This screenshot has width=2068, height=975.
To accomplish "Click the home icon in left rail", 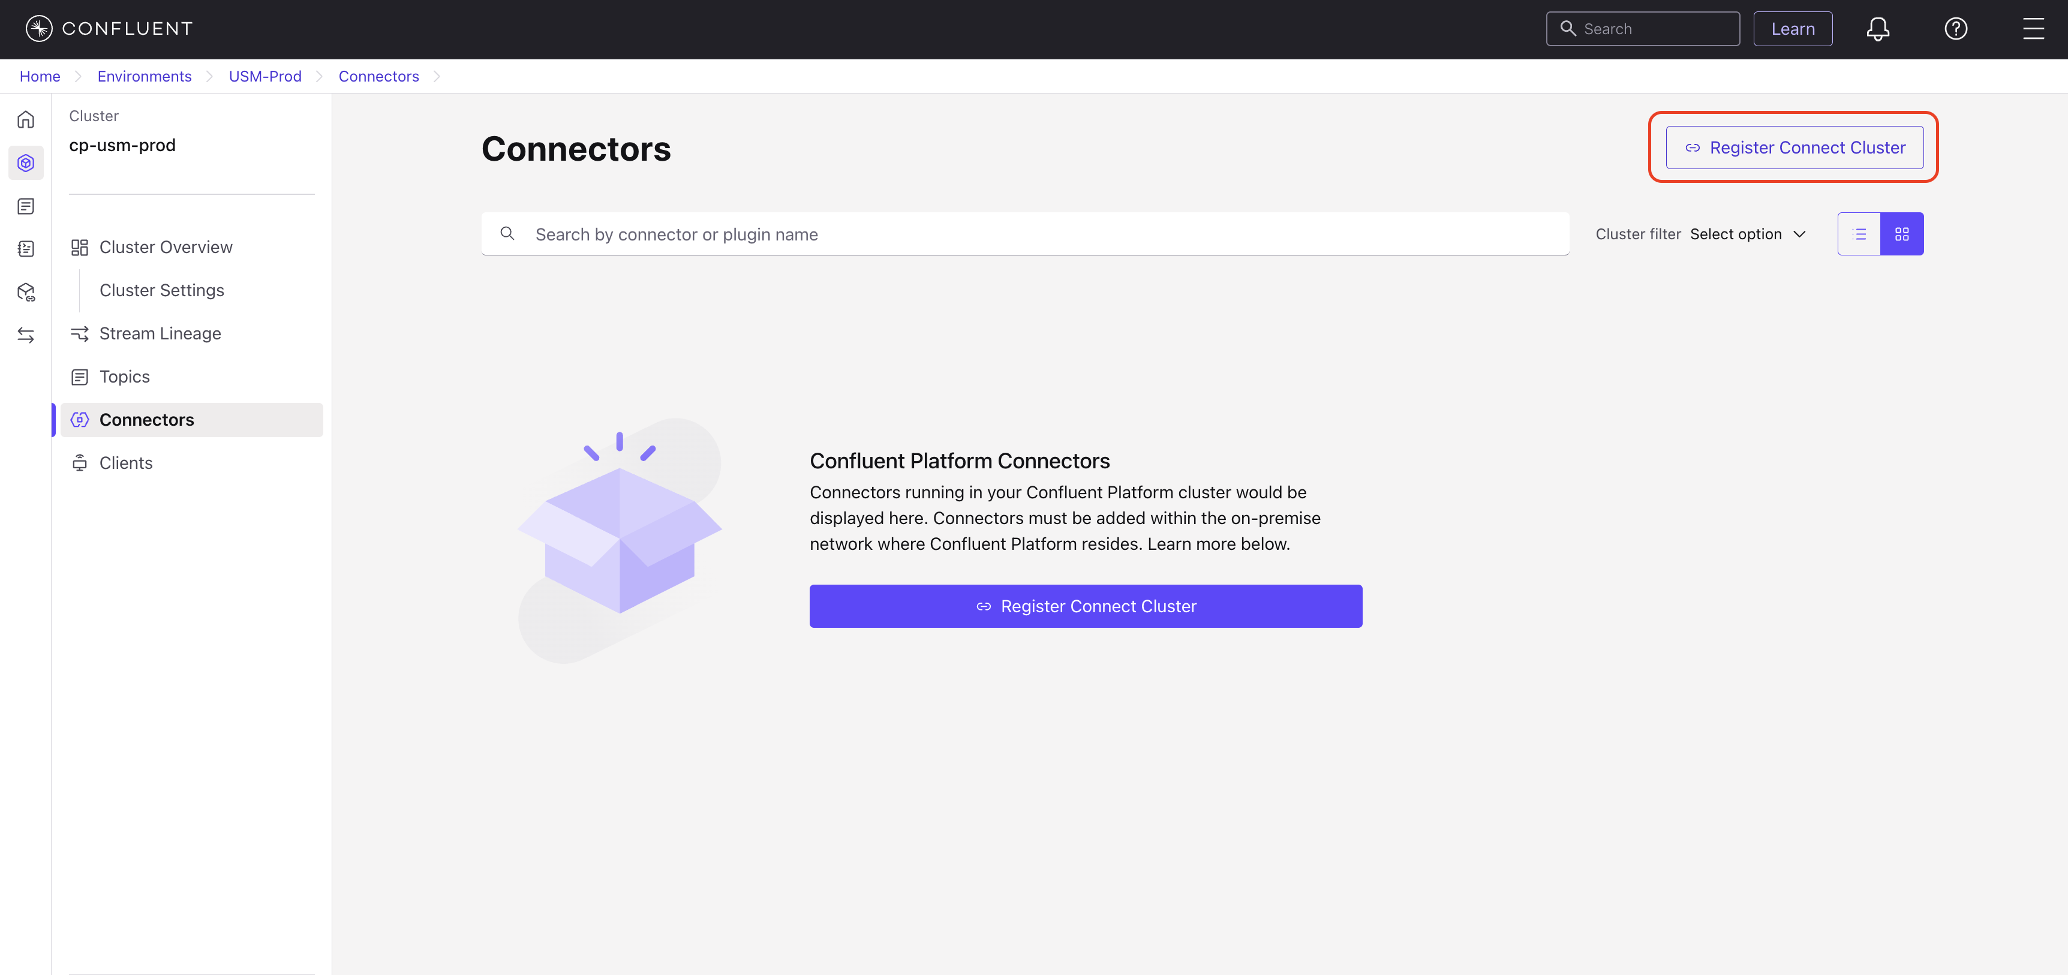I will tap(26, 119).
